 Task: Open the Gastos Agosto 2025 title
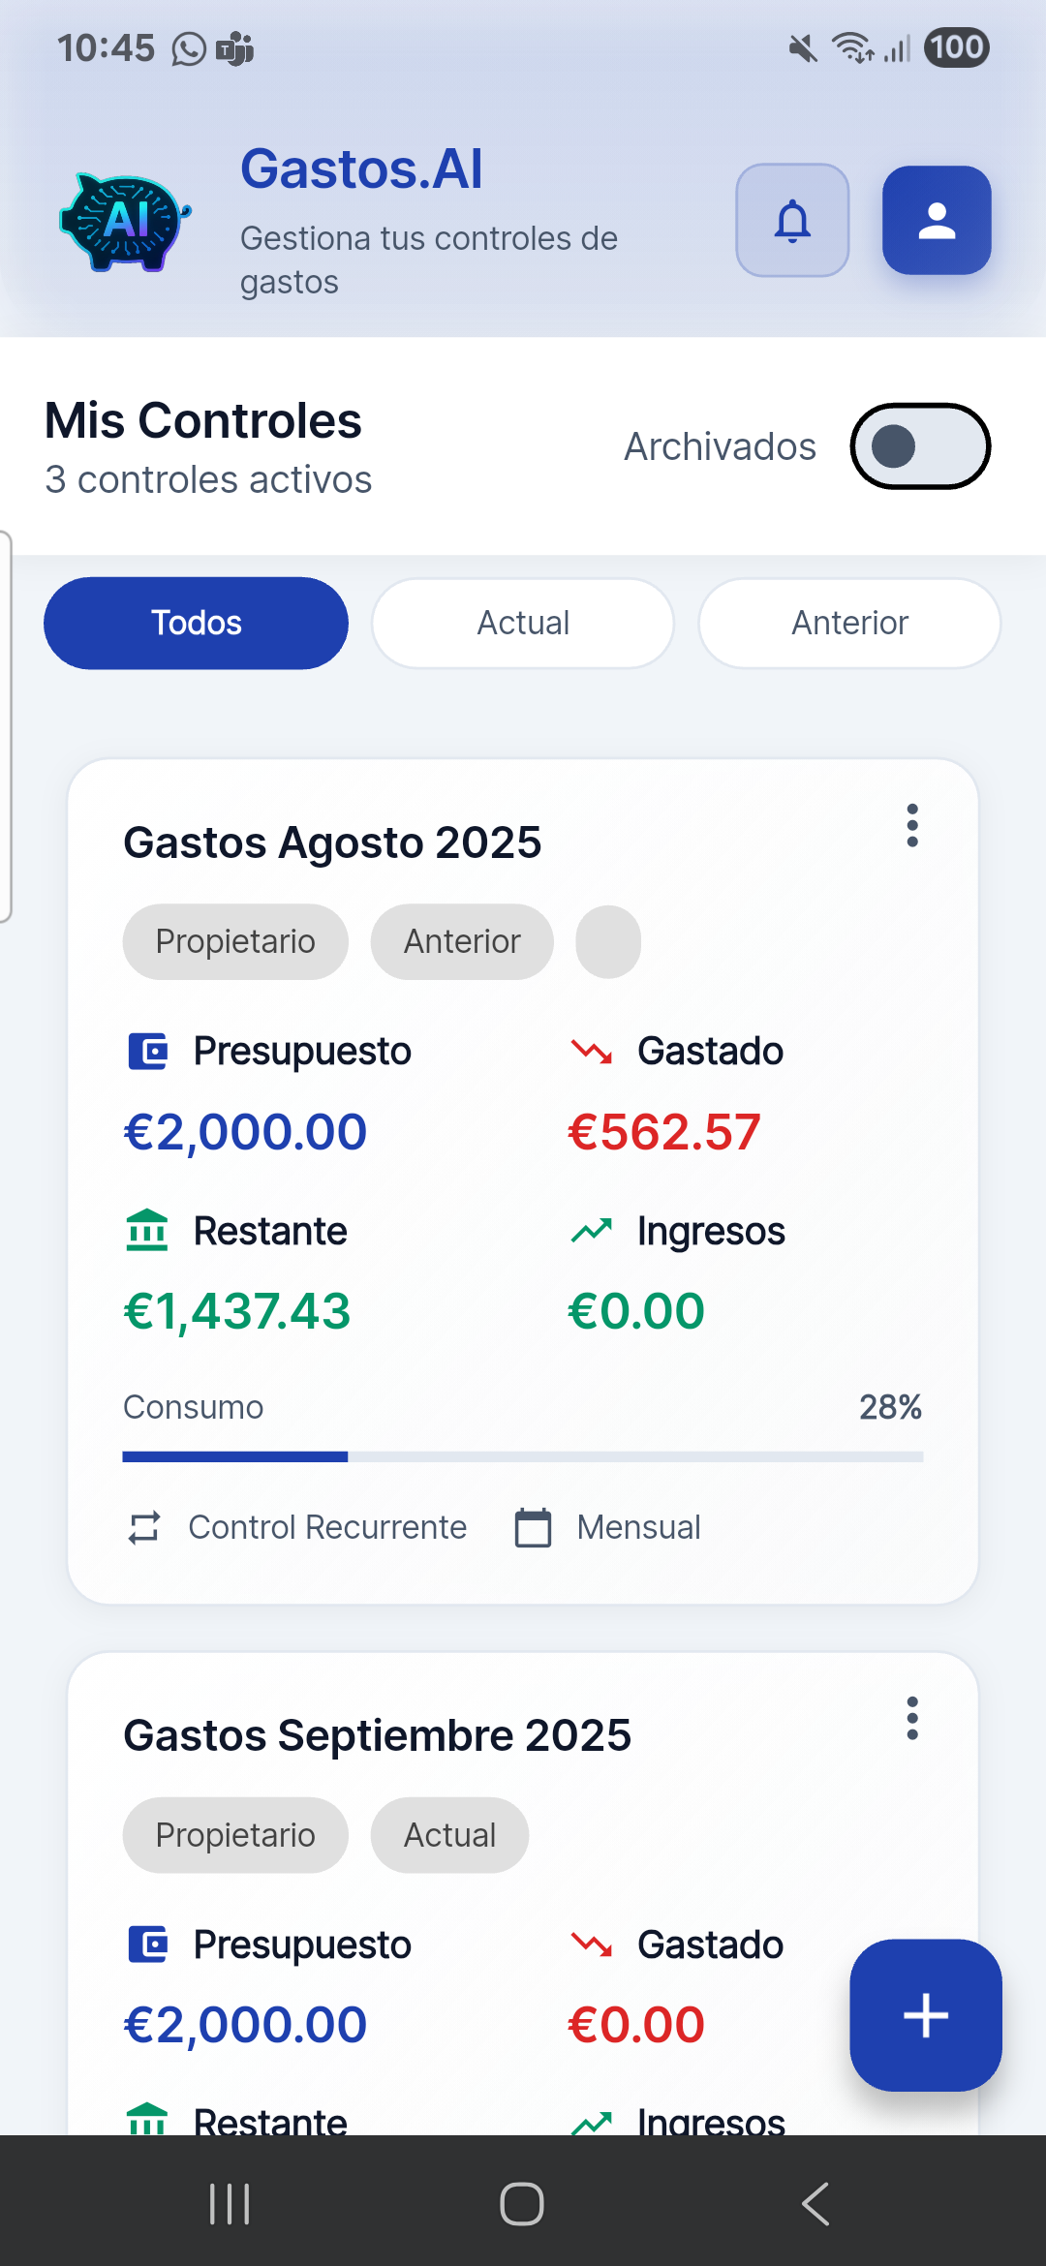coord(332,842)
